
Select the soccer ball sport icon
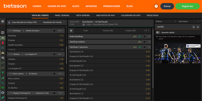click(3, 48)
